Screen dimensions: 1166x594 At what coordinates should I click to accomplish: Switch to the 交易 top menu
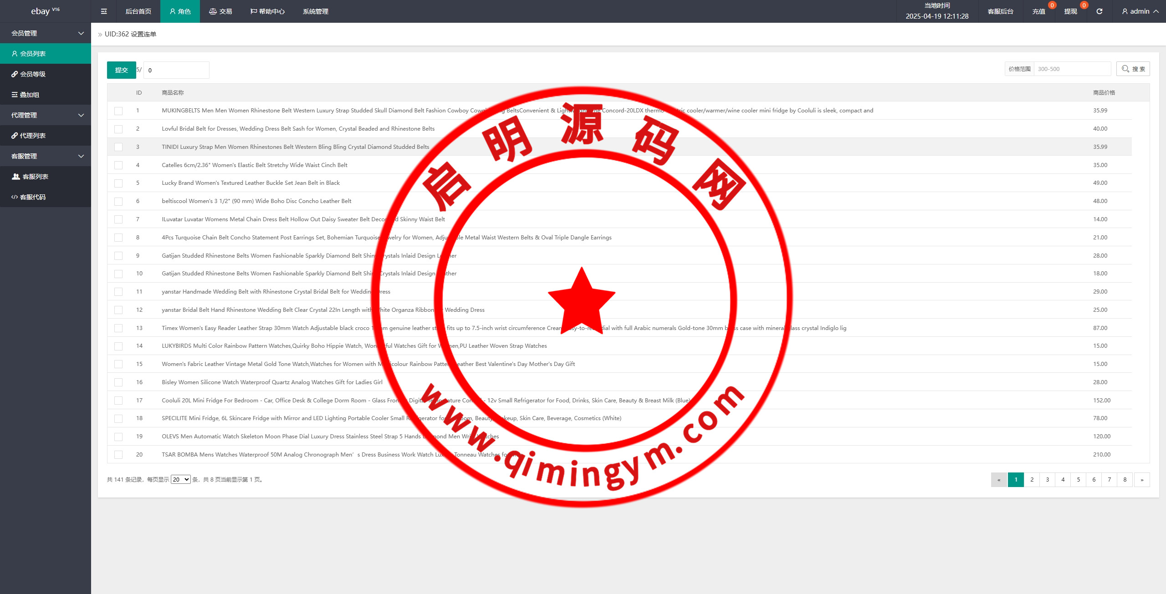pyautogui.click(x=220, y=11)
